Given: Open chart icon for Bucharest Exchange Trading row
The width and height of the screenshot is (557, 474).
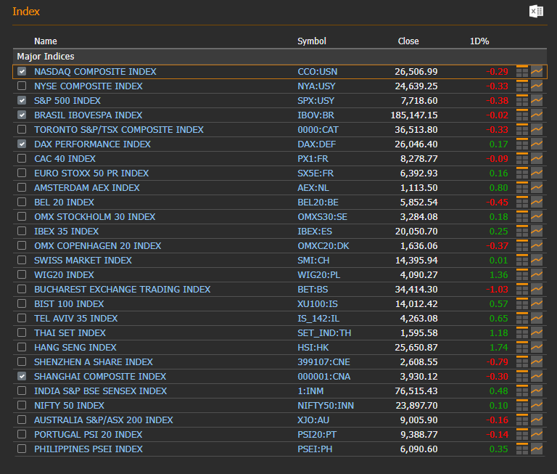Looking at the screenshot, I should click(537, 290).
